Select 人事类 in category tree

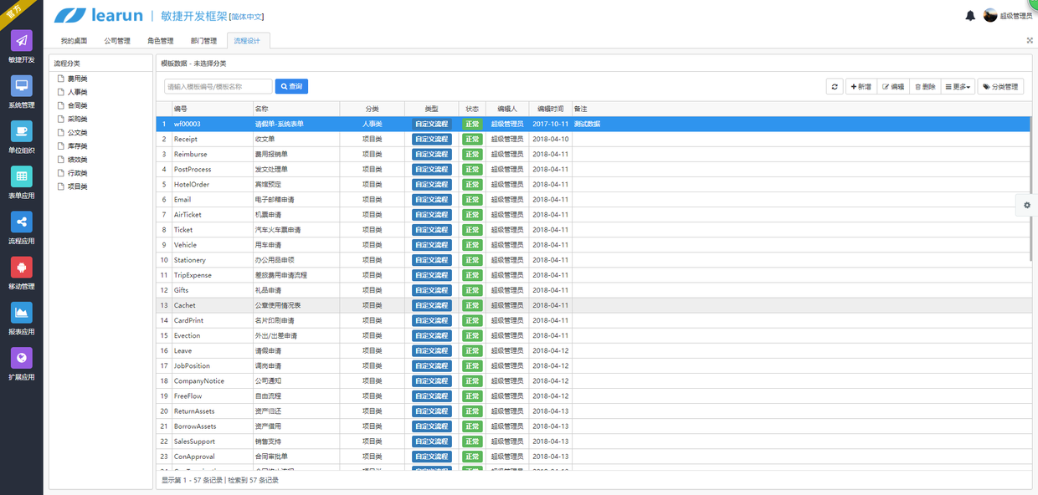pos(77,92)
